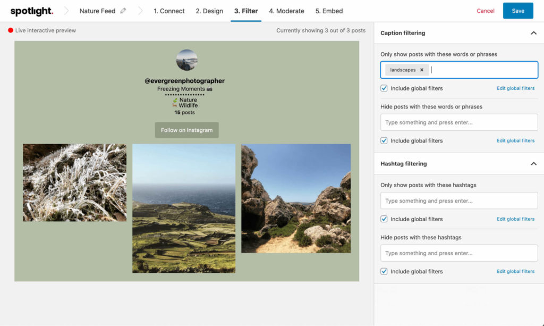Save the feed changes

tap(518, 11)
